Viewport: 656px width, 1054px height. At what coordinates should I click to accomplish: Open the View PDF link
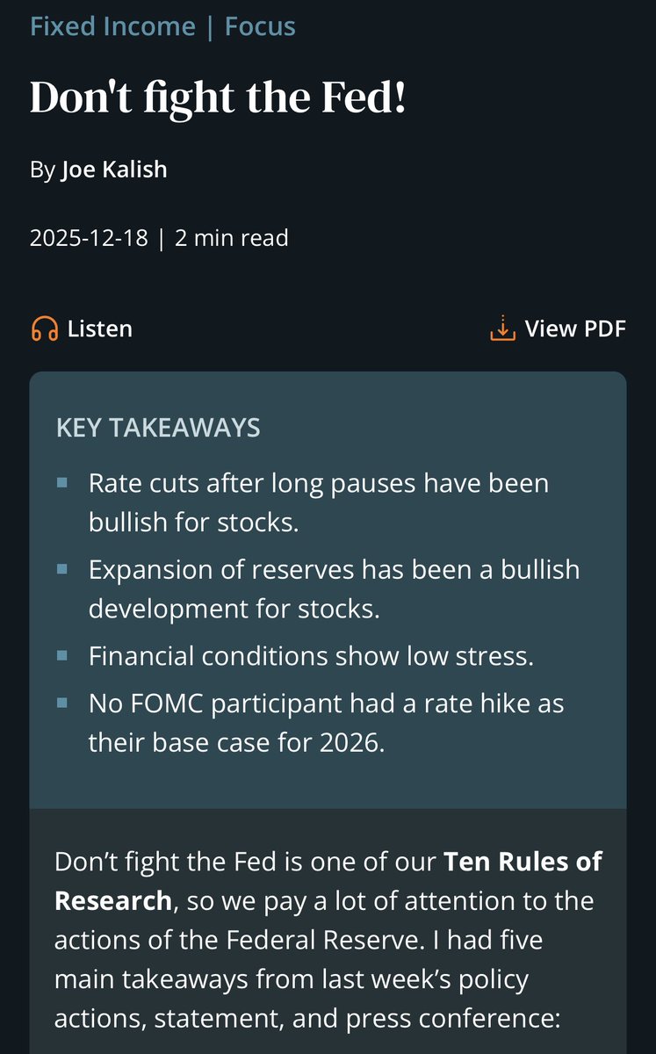click(575, 329)
